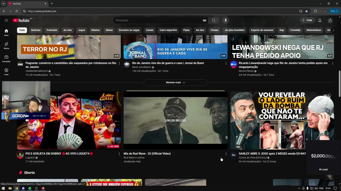Screen dimensions: 341x191
Task: Open the on-screen keyboard icon in search
Action: point(204,20)
